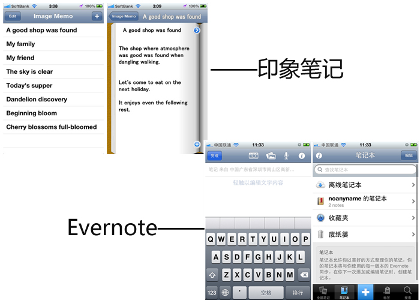Tap the 编辑 edit button in notebooks
The height and width of the screenshot is (300, 420).
click(x=409, y=155)
